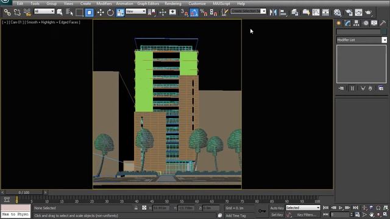Click the Use Pivot Point Center button
Viewport: 390px width, 219px height.
click(152, 12)
